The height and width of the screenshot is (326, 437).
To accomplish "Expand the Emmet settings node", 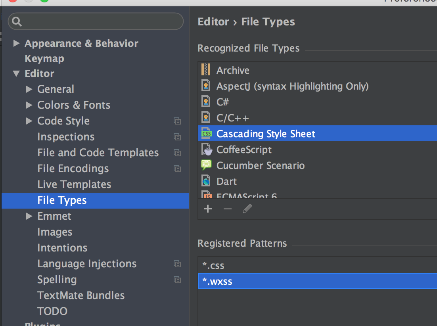I will tap(29, 216).
